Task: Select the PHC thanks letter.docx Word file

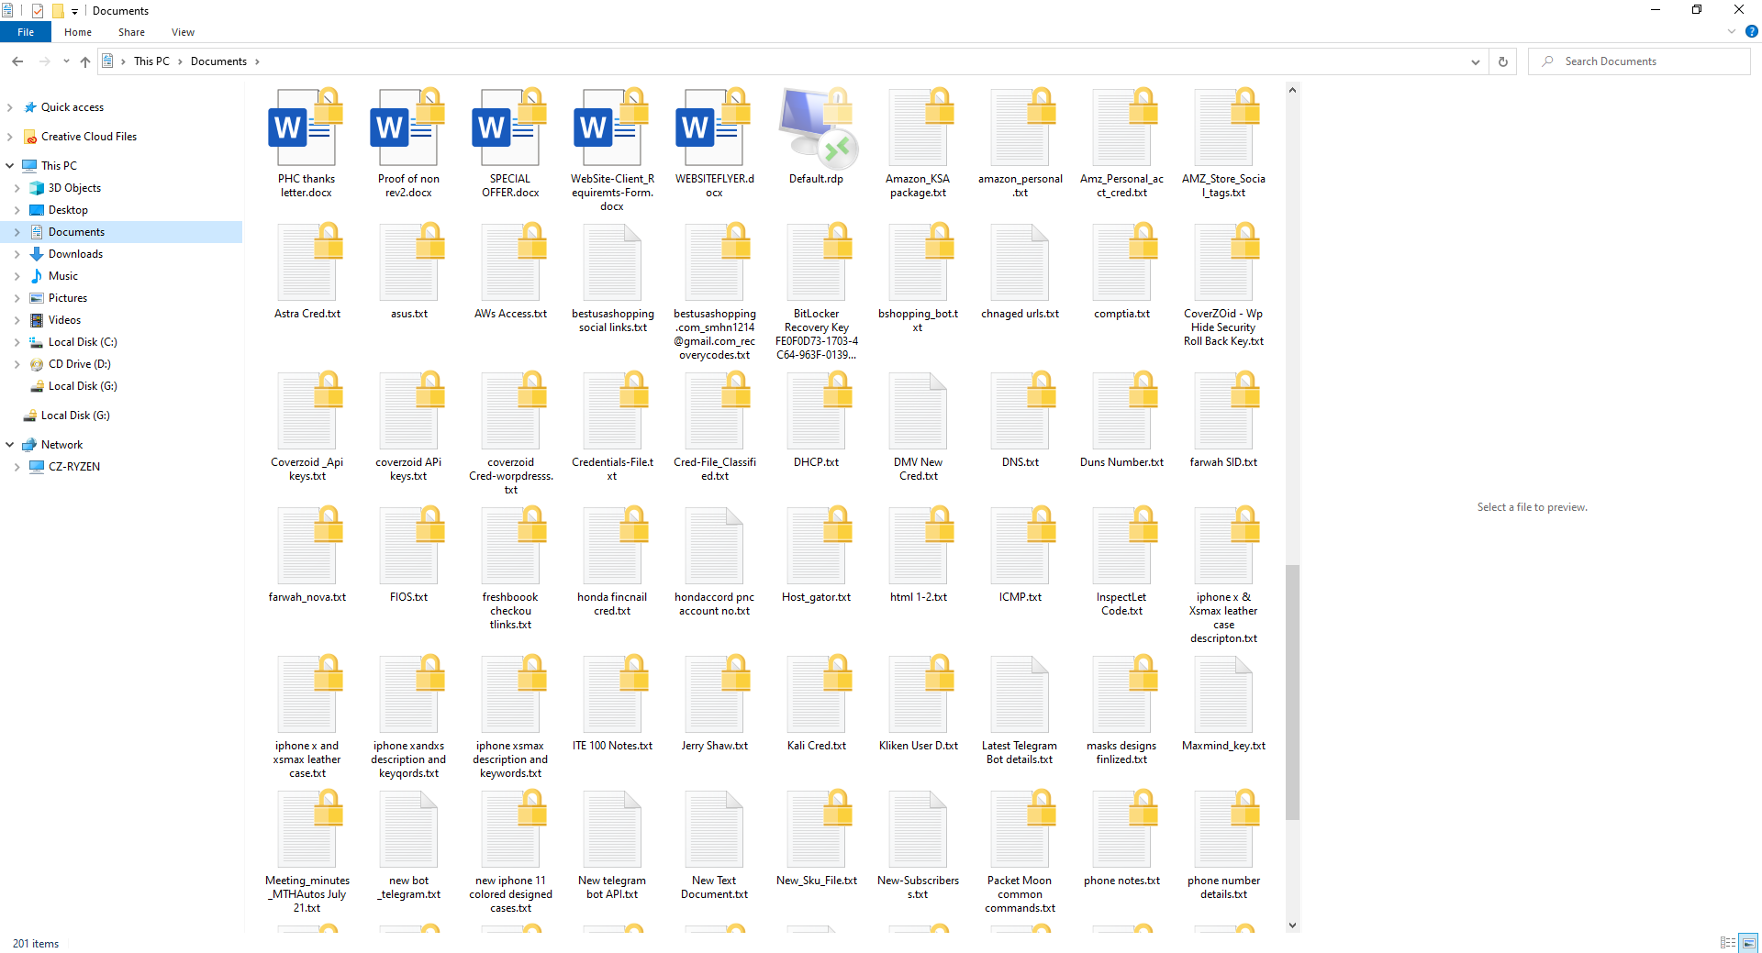Action: click(x=307, y=142)
